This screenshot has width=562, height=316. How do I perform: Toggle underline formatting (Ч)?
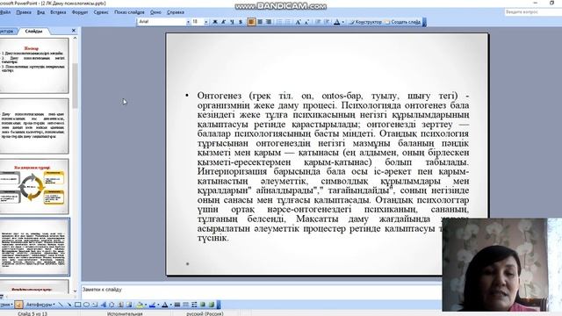click(x=232, y=22)
